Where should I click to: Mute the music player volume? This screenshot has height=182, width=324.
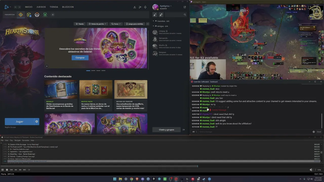pyautogui.click(x=311, y=170)
